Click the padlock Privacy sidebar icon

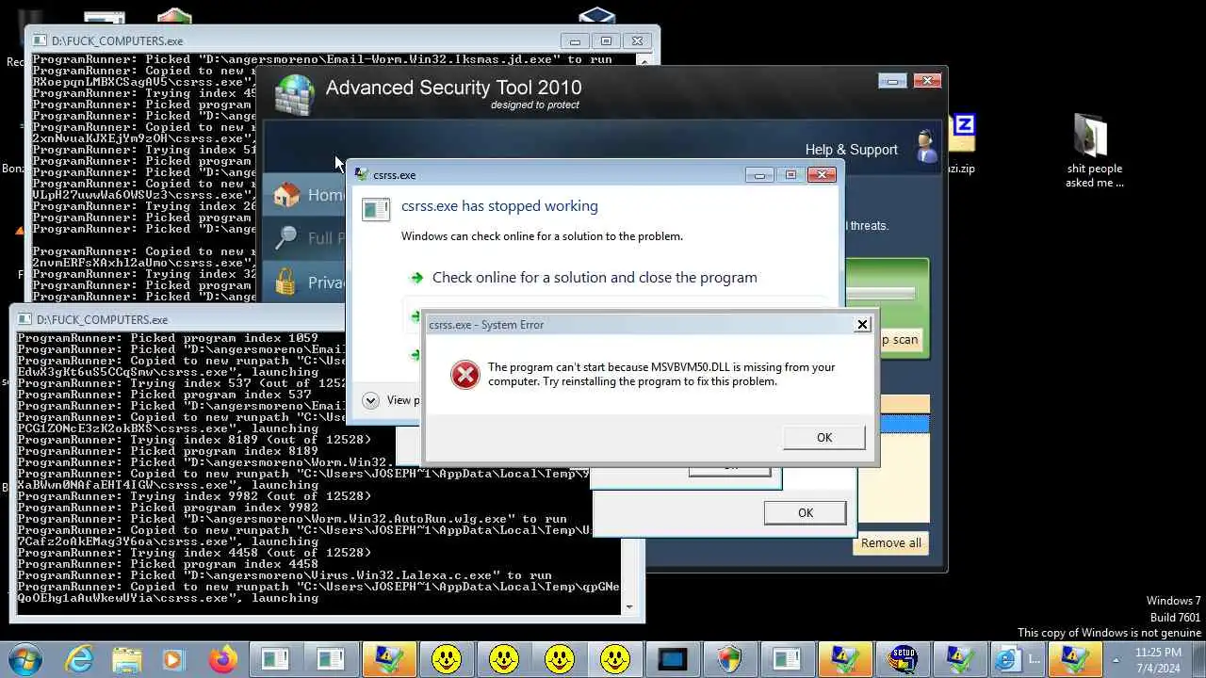(285, 282)
